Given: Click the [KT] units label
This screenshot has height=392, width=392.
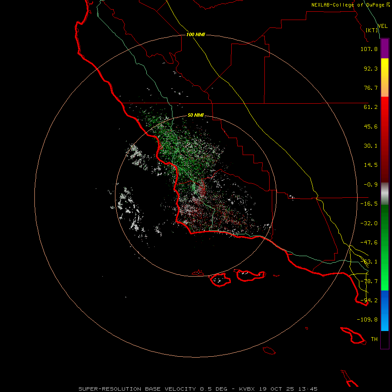Looking at the screenshot, I should click(372, 30).
